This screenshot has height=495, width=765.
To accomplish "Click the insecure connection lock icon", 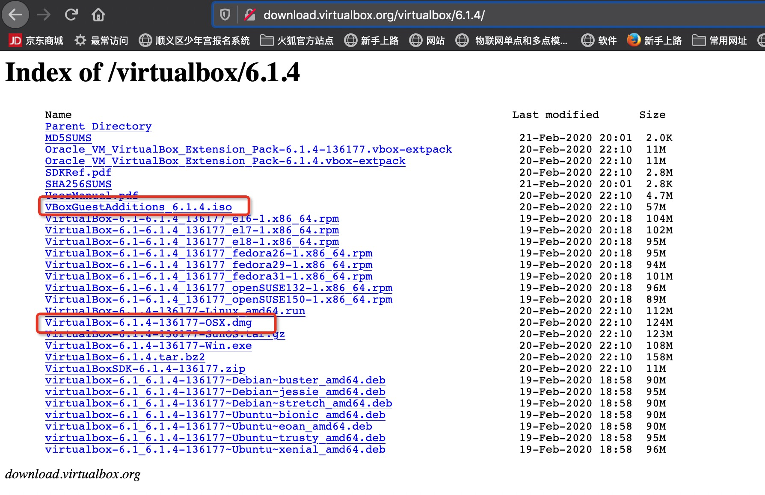I will click(x=249, y=15).
